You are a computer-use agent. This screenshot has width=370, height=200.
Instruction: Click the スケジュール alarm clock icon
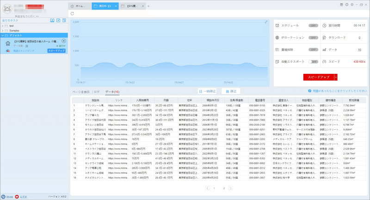[x=277, y=25]
